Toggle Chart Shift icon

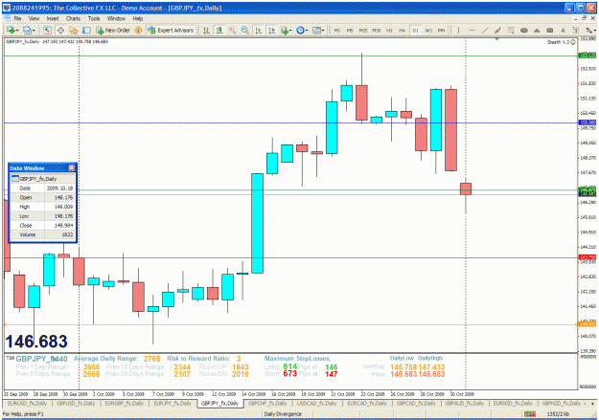point(271,30)
